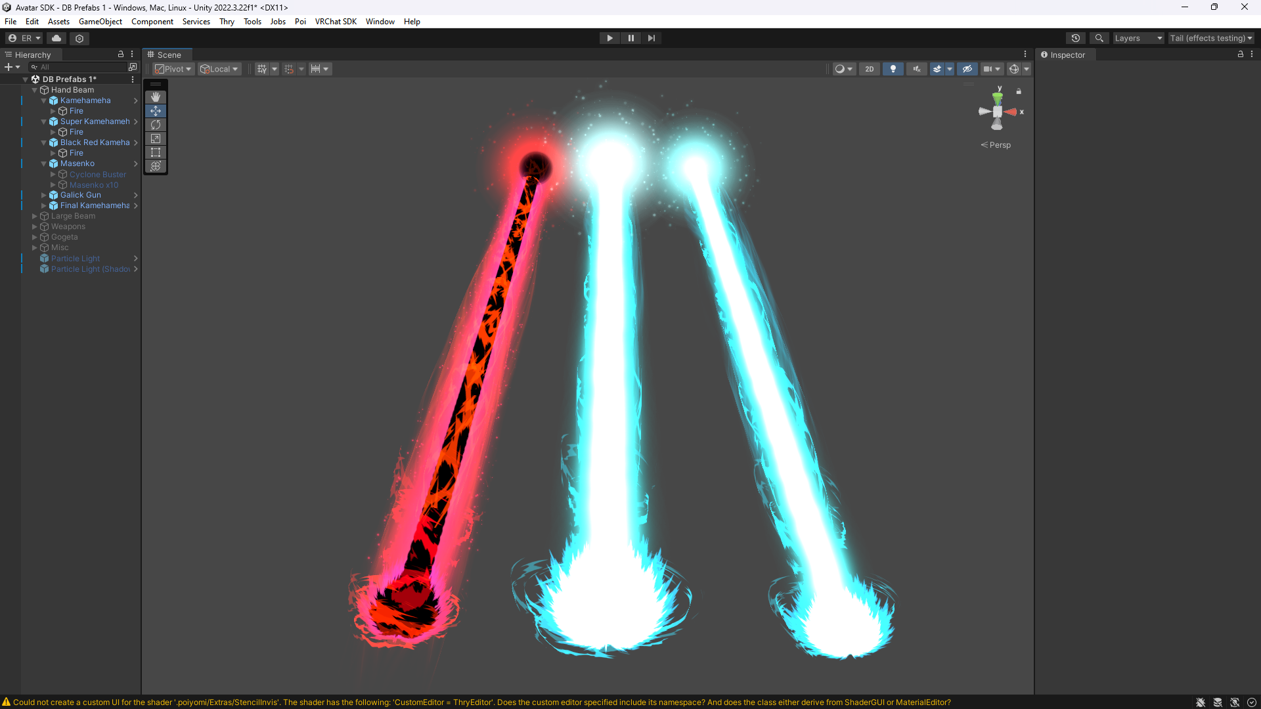Toggle scene audio mute button

(916, 69)
